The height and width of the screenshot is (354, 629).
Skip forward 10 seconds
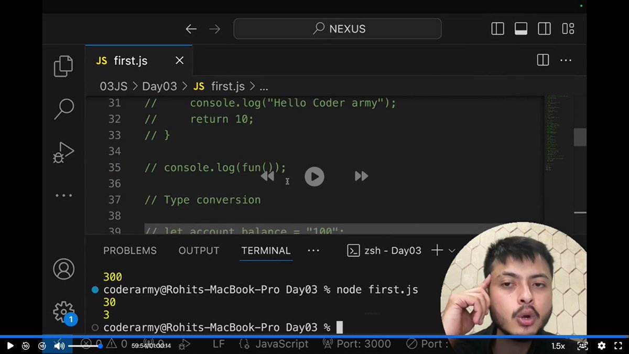tap(42, 346)
